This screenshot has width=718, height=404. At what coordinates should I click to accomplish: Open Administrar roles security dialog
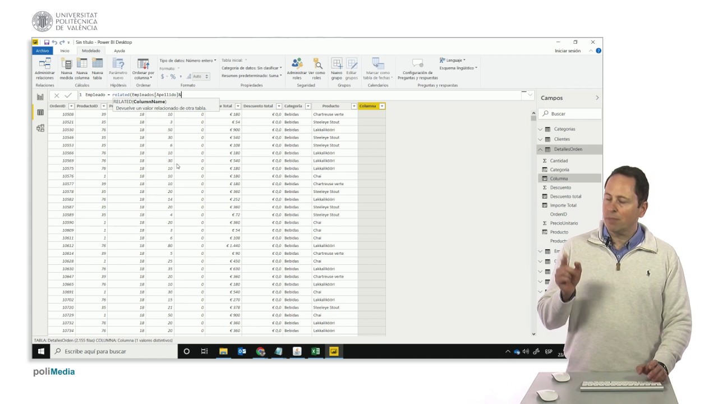click(297, 69)
